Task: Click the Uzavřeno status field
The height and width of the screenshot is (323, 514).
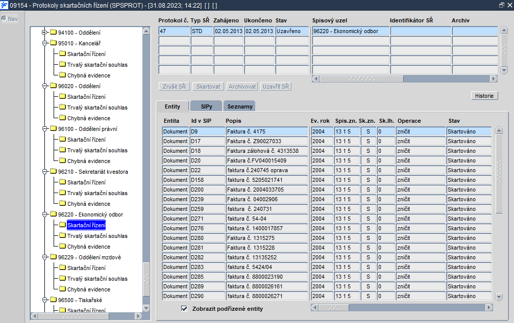Action: (x=292, y=31)
